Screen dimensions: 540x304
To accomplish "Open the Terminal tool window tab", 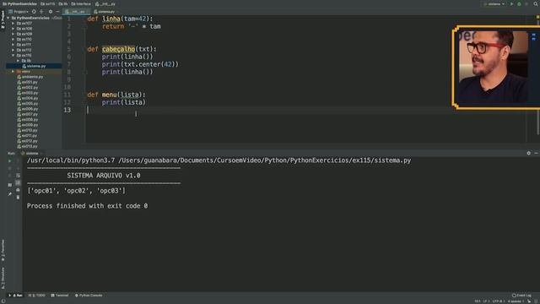I will tap(60, 296).
